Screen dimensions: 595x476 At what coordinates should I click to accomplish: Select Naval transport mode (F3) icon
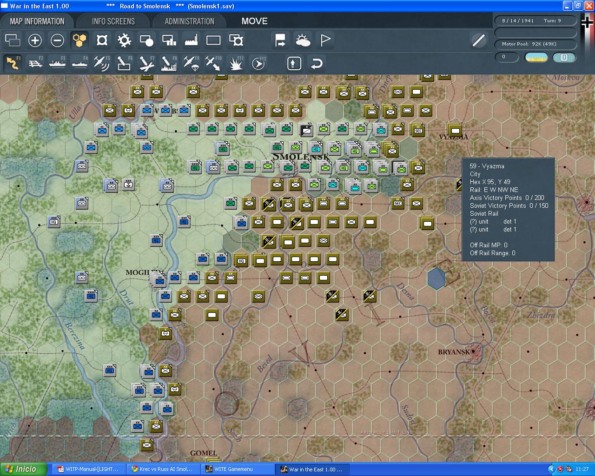pyautogui.click(x=57, y=63)
